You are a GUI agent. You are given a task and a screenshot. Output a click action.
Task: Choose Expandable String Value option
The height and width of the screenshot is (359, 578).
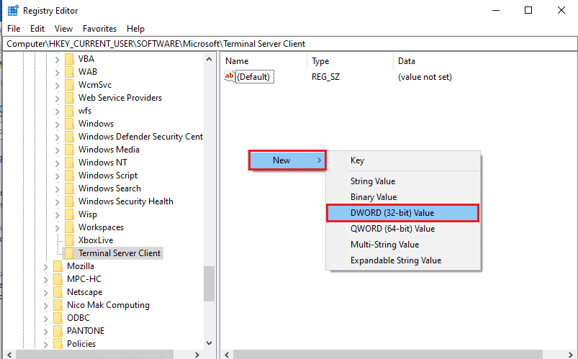403,260
